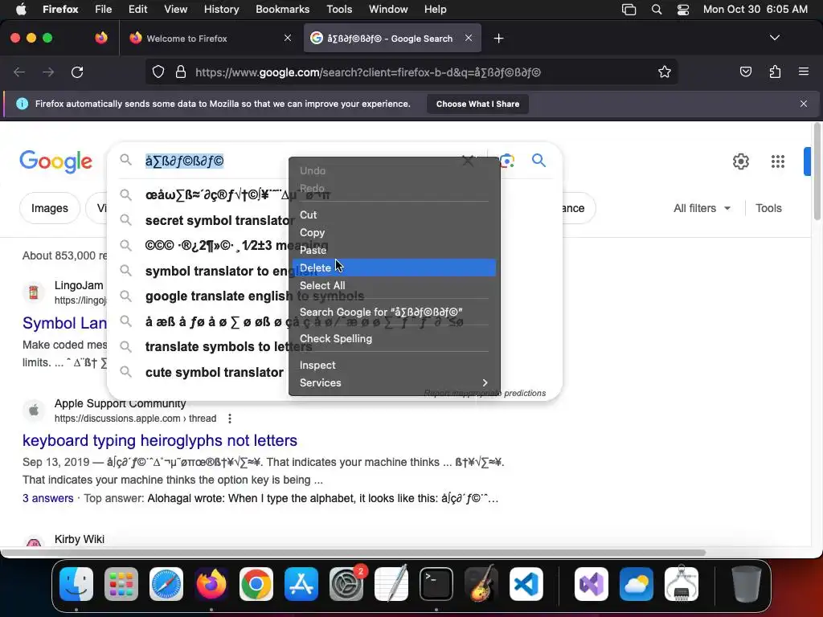Open System Settings from the dock
823x617 pixels.
[346, 584]
